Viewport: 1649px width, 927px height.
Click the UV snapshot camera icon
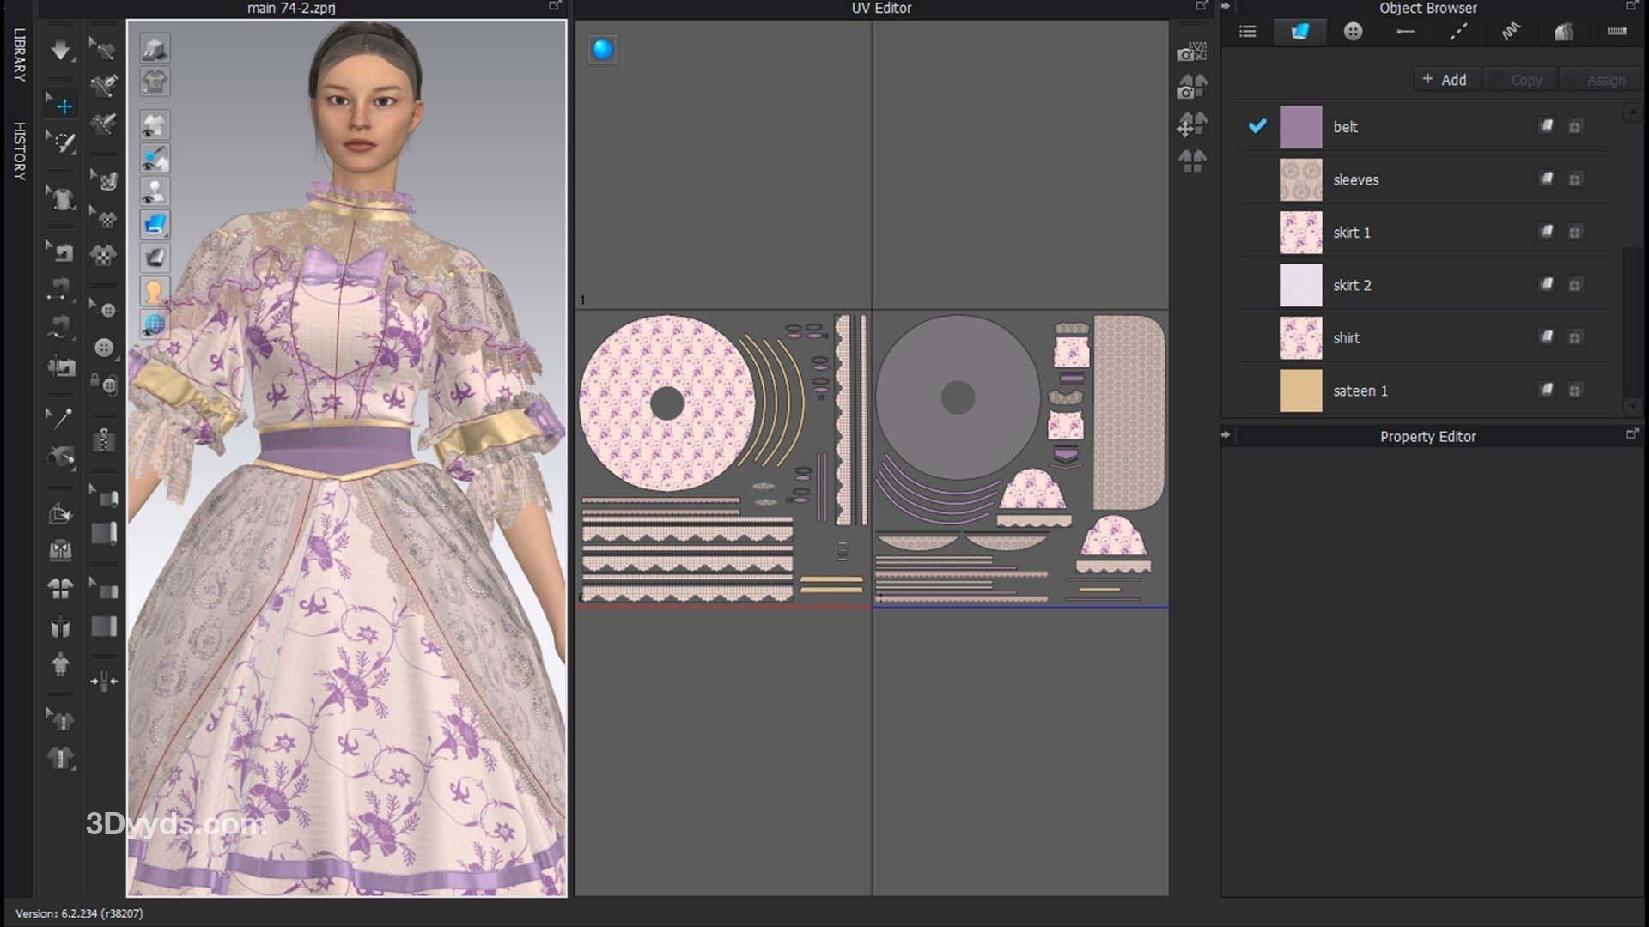click(1191, 52)
